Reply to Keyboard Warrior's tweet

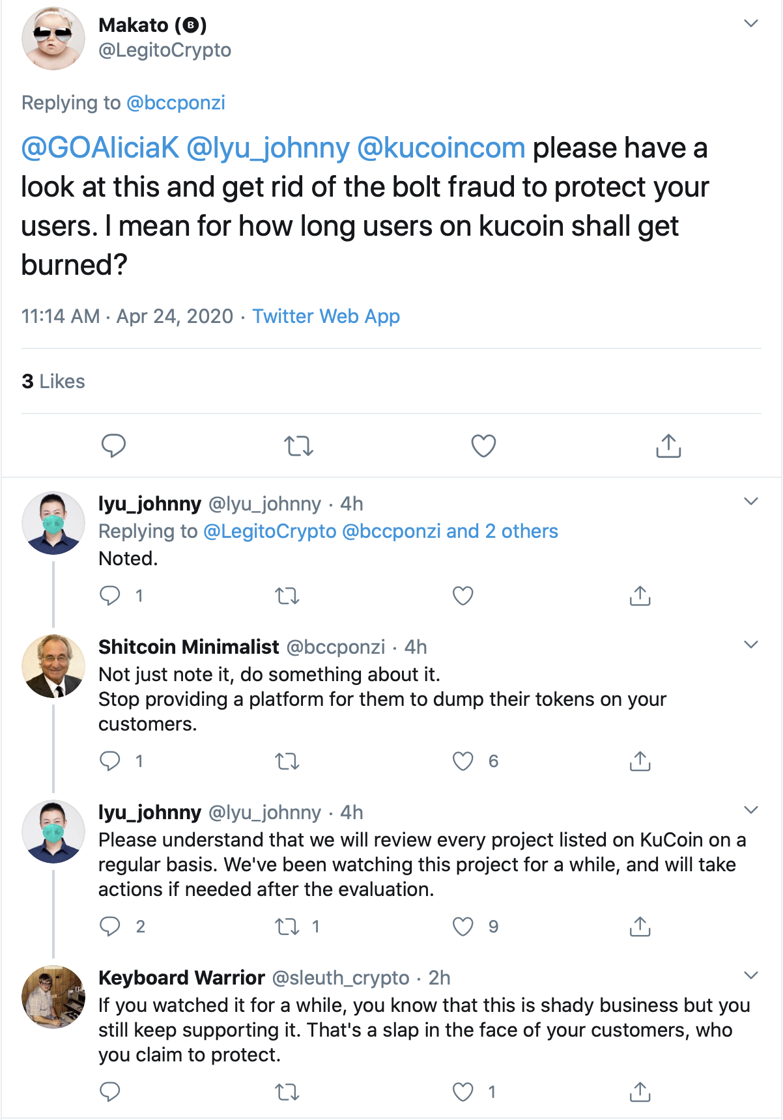tap(110, 1092)
